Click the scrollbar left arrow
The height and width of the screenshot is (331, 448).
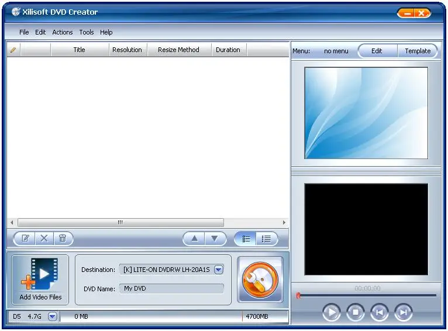[x=12, y=222]
